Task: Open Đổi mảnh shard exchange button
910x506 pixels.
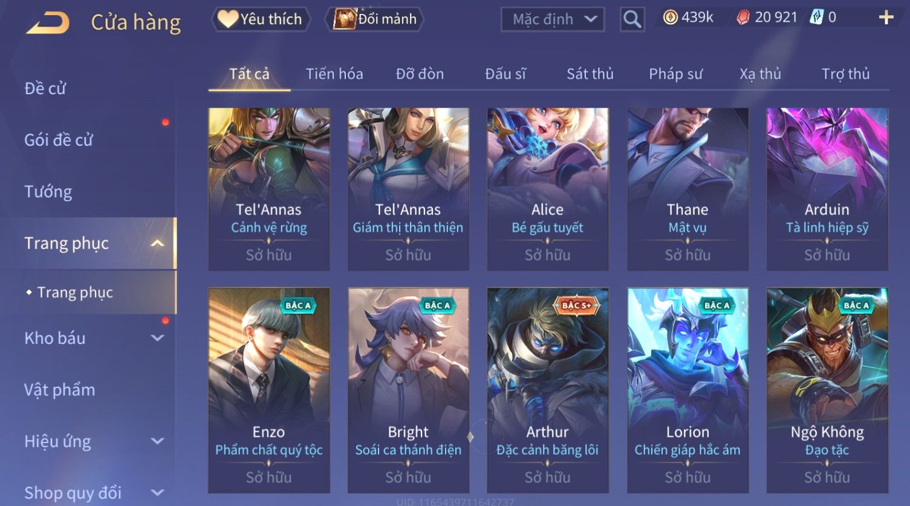Action: tap(375, 19)
